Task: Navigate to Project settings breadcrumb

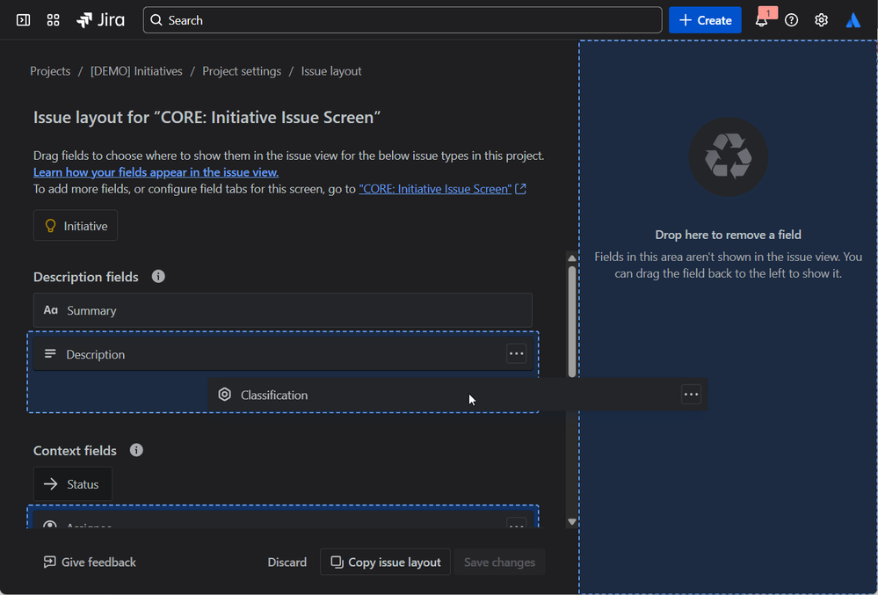Action: [242, 71]
